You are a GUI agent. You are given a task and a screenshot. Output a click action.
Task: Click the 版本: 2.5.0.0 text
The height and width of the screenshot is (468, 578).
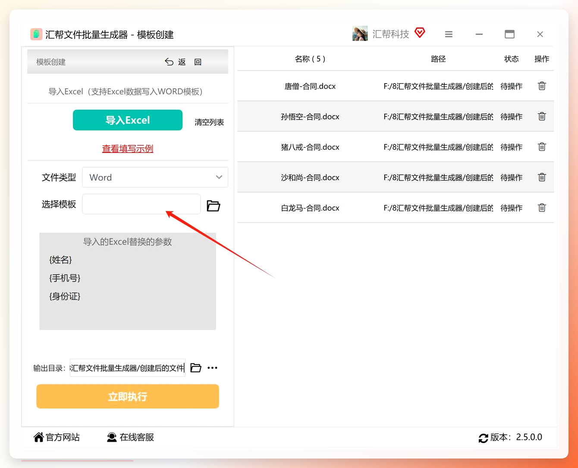pyautogui.click(x=516, y=437)
